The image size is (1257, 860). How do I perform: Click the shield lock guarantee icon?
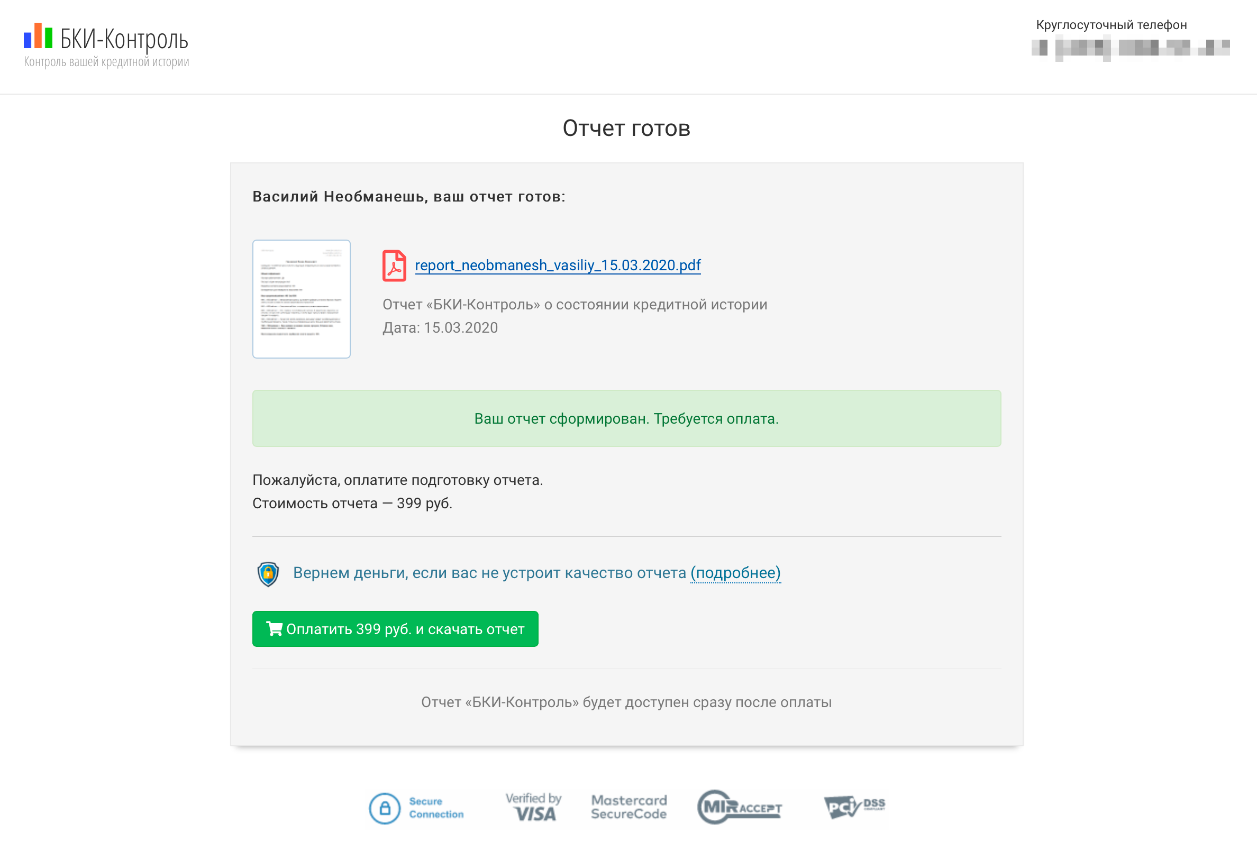[268, 574]
